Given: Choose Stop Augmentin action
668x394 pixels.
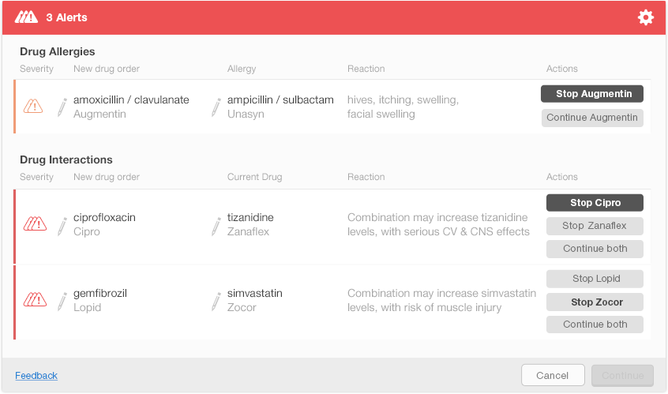Looking at the screenshot, I should 592,94.
